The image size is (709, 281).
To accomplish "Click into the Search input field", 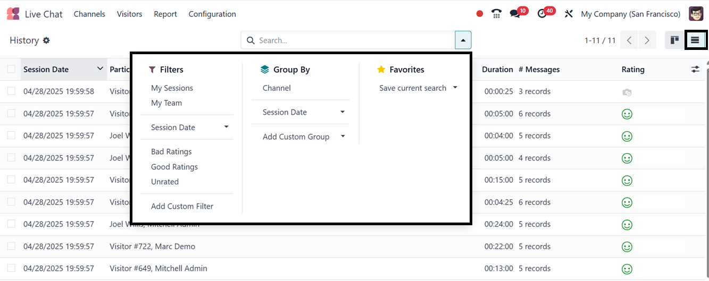I will point(354,40).
